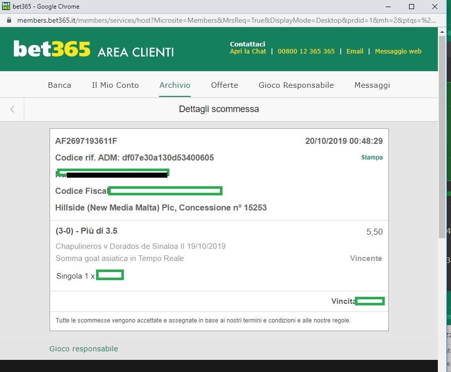Go to Gioco Responsabile tab
451x372 pixels.
[x=296, y=85]
